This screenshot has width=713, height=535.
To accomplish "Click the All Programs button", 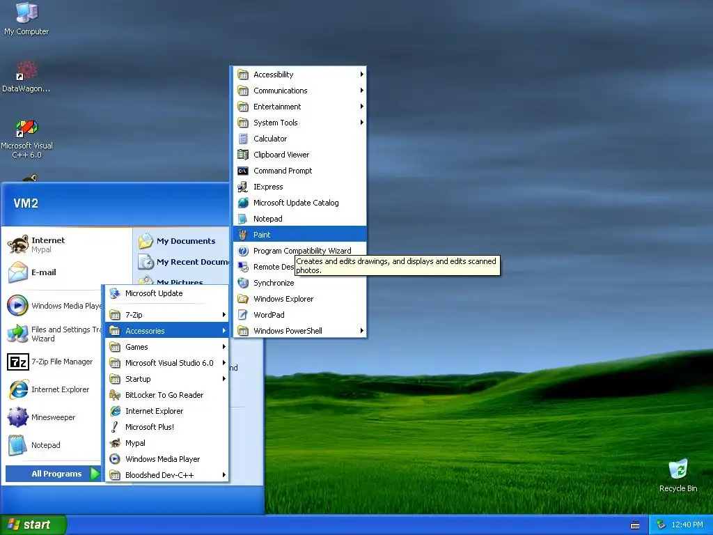I will pos(53,474).
